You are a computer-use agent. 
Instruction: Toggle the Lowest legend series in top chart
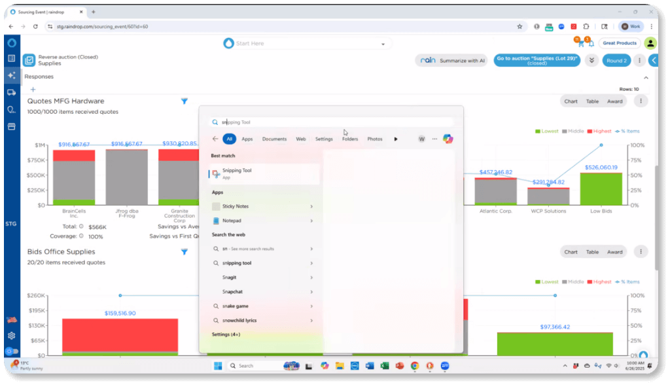coord(546,132)
